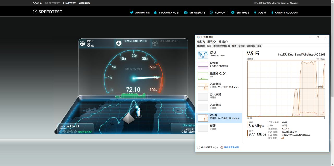
Task: Click the 97.1 Mbps receive value
Action: (257, 134)
